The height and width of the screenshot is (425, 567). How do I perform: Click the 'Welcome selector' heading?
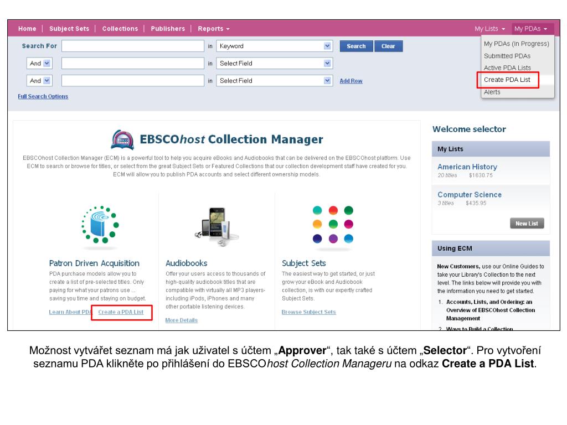[x=469, y=129]
